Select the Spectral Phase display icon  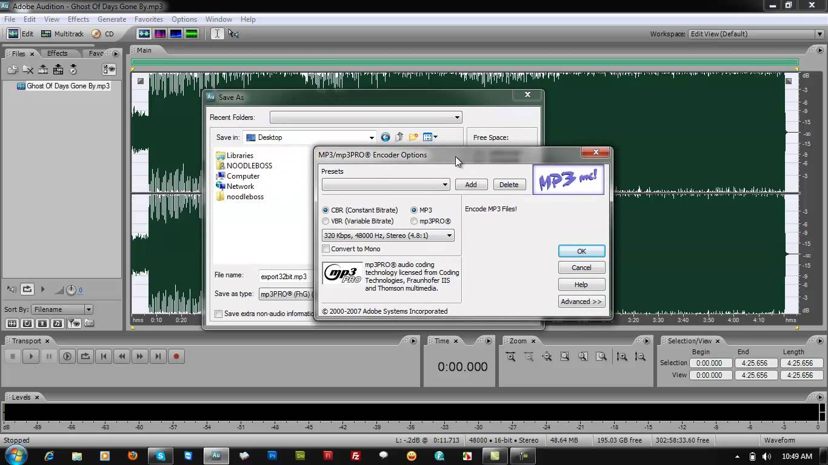click(x=192, y=34)
